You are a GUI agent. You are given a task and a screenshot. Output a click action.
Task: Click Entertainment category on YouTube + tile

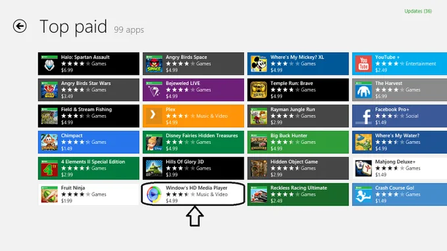click(421, 64)
